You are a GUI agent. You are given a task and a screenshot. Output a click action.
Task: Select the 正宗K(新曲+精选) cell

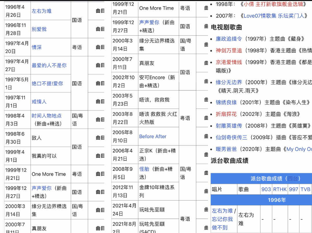click(x=158, y=155)
